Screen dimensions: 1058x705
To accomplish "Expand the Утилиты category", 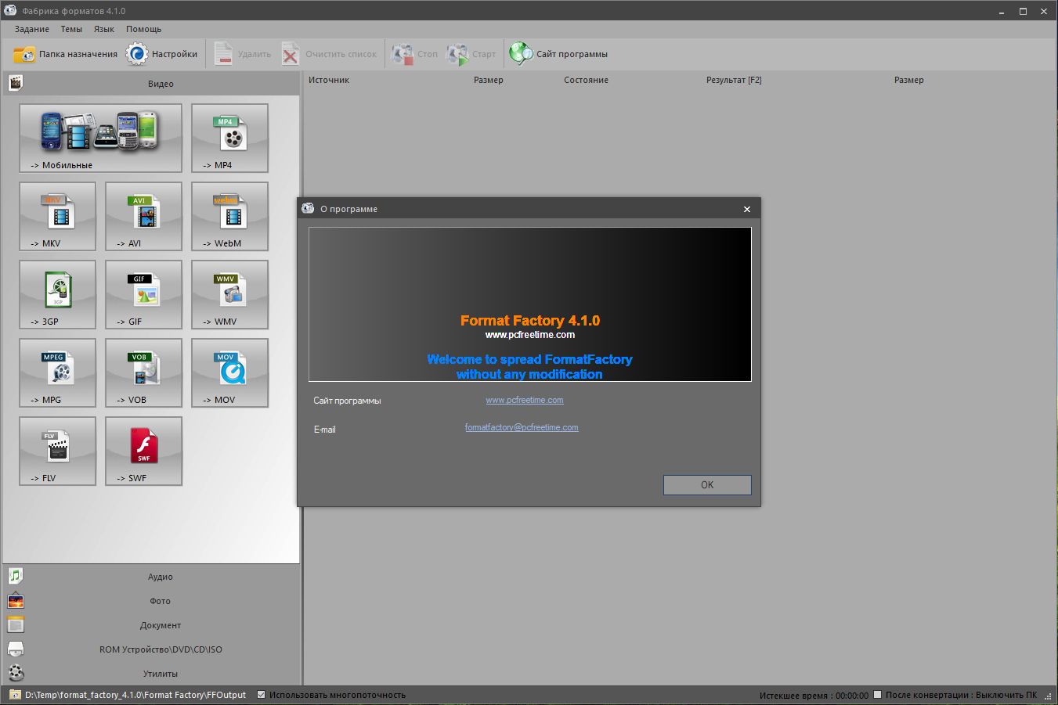I will coord(152,674).
